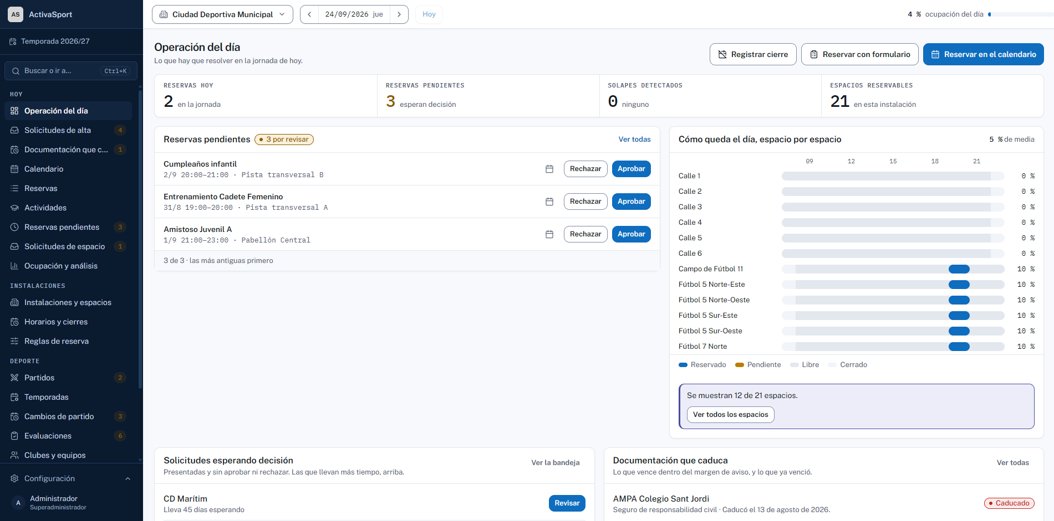Click the Horarios y cierres icon
1054x521 pixels.
tap(14, 322)
